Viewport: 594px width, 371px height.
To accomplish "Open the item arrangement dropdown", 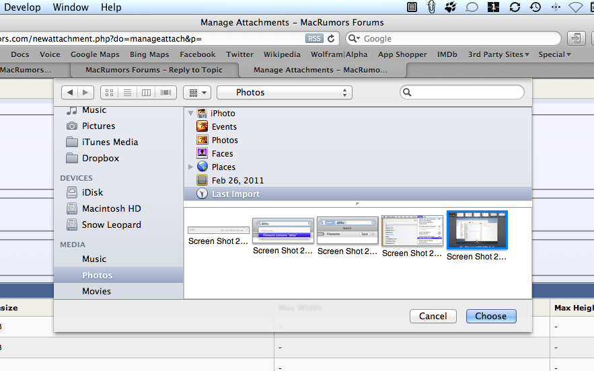I will click(197, 92).
